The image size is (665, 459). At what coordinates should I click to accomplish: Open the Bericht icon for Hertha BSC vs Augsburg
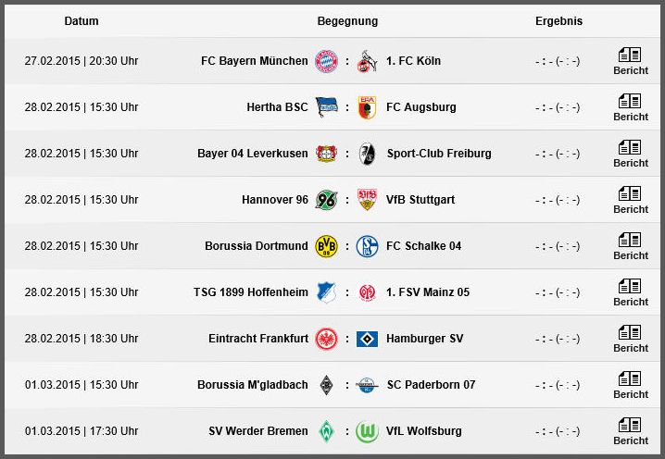click(x=630, y=107)
